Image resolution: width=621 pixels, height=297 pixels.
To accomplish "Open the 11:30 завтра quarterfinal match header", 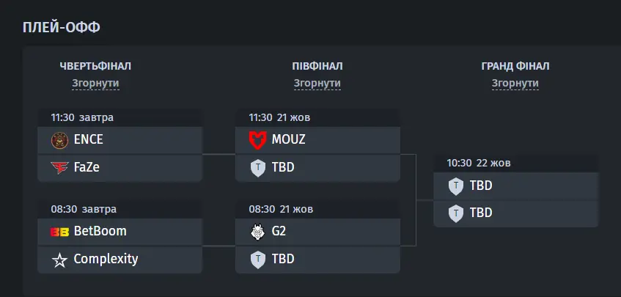I will pyautogui.click(x=120, y=117).
